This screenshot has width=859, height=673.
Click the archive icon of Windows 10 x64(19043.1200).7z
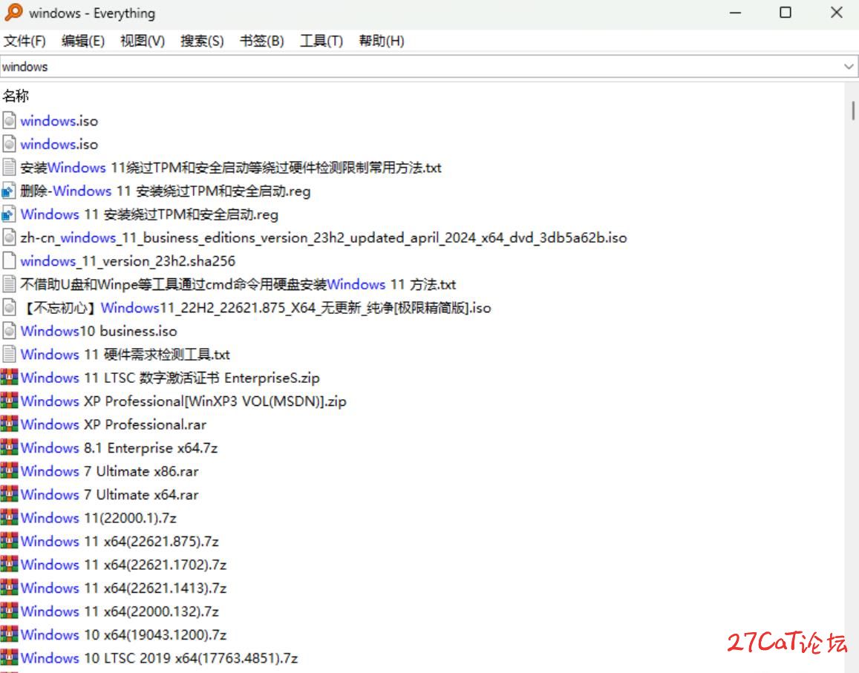[x=10, y=634]
